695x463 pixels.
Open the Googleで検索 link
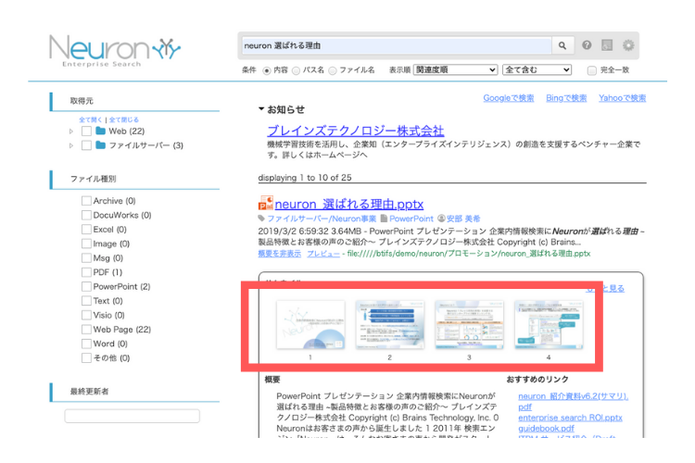pos(509,98)
